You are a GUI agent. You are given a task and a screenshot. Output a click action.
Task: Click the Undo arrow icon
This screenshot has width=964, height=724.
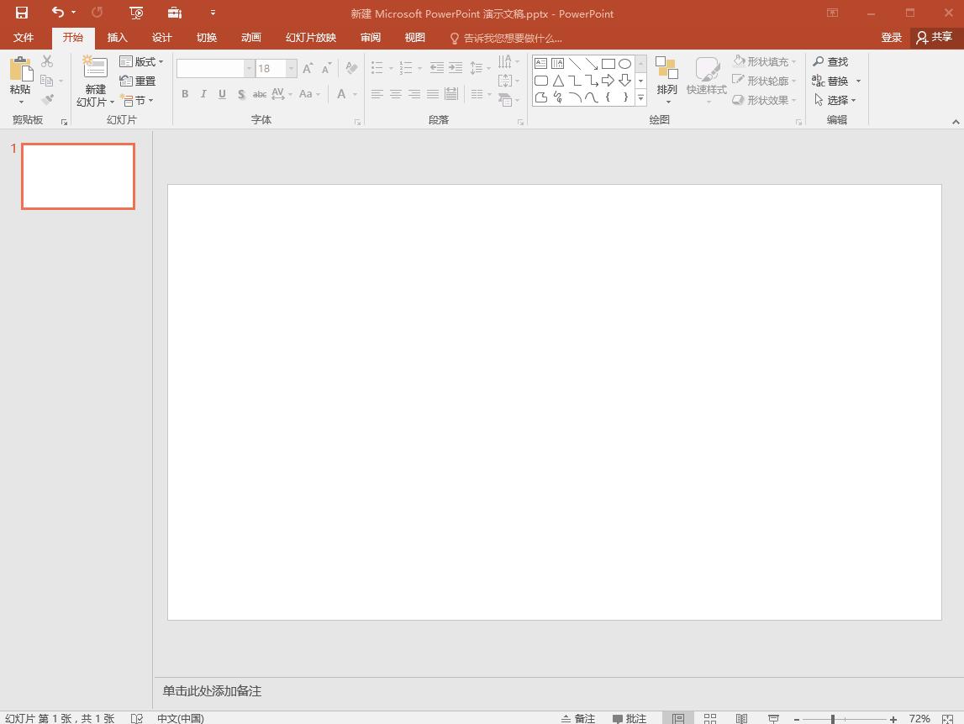(x=57, y=13)
